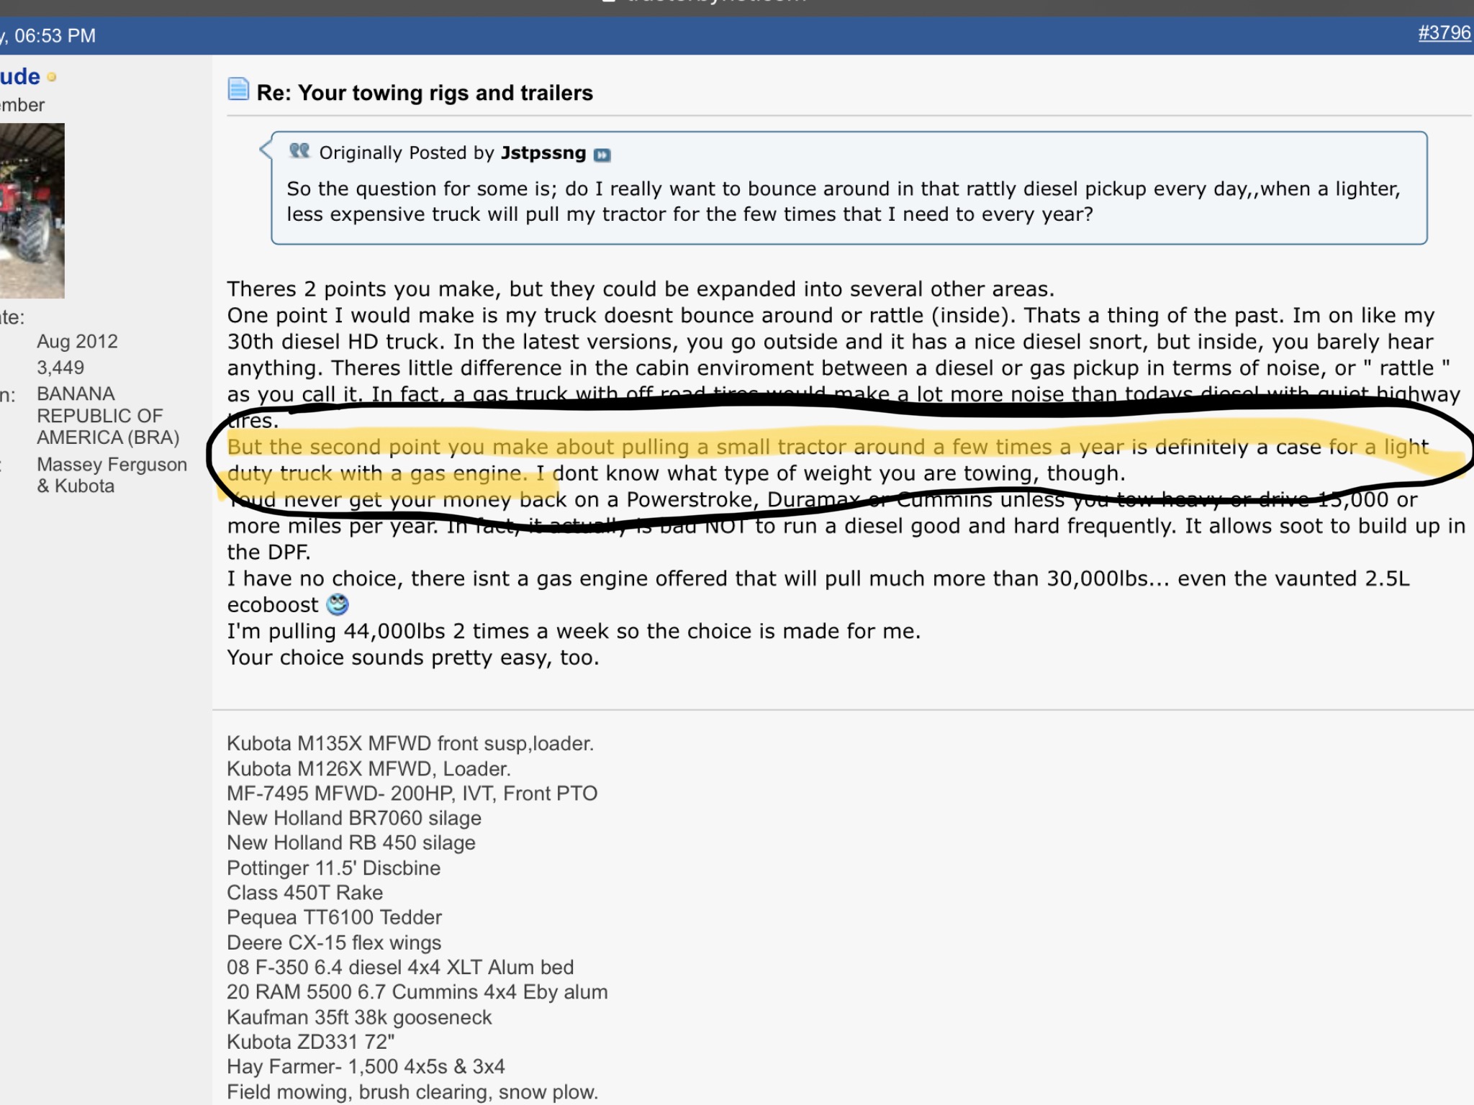Click the yellow status dot beside username
1474x1105 pixels.
tap(51, 76)
